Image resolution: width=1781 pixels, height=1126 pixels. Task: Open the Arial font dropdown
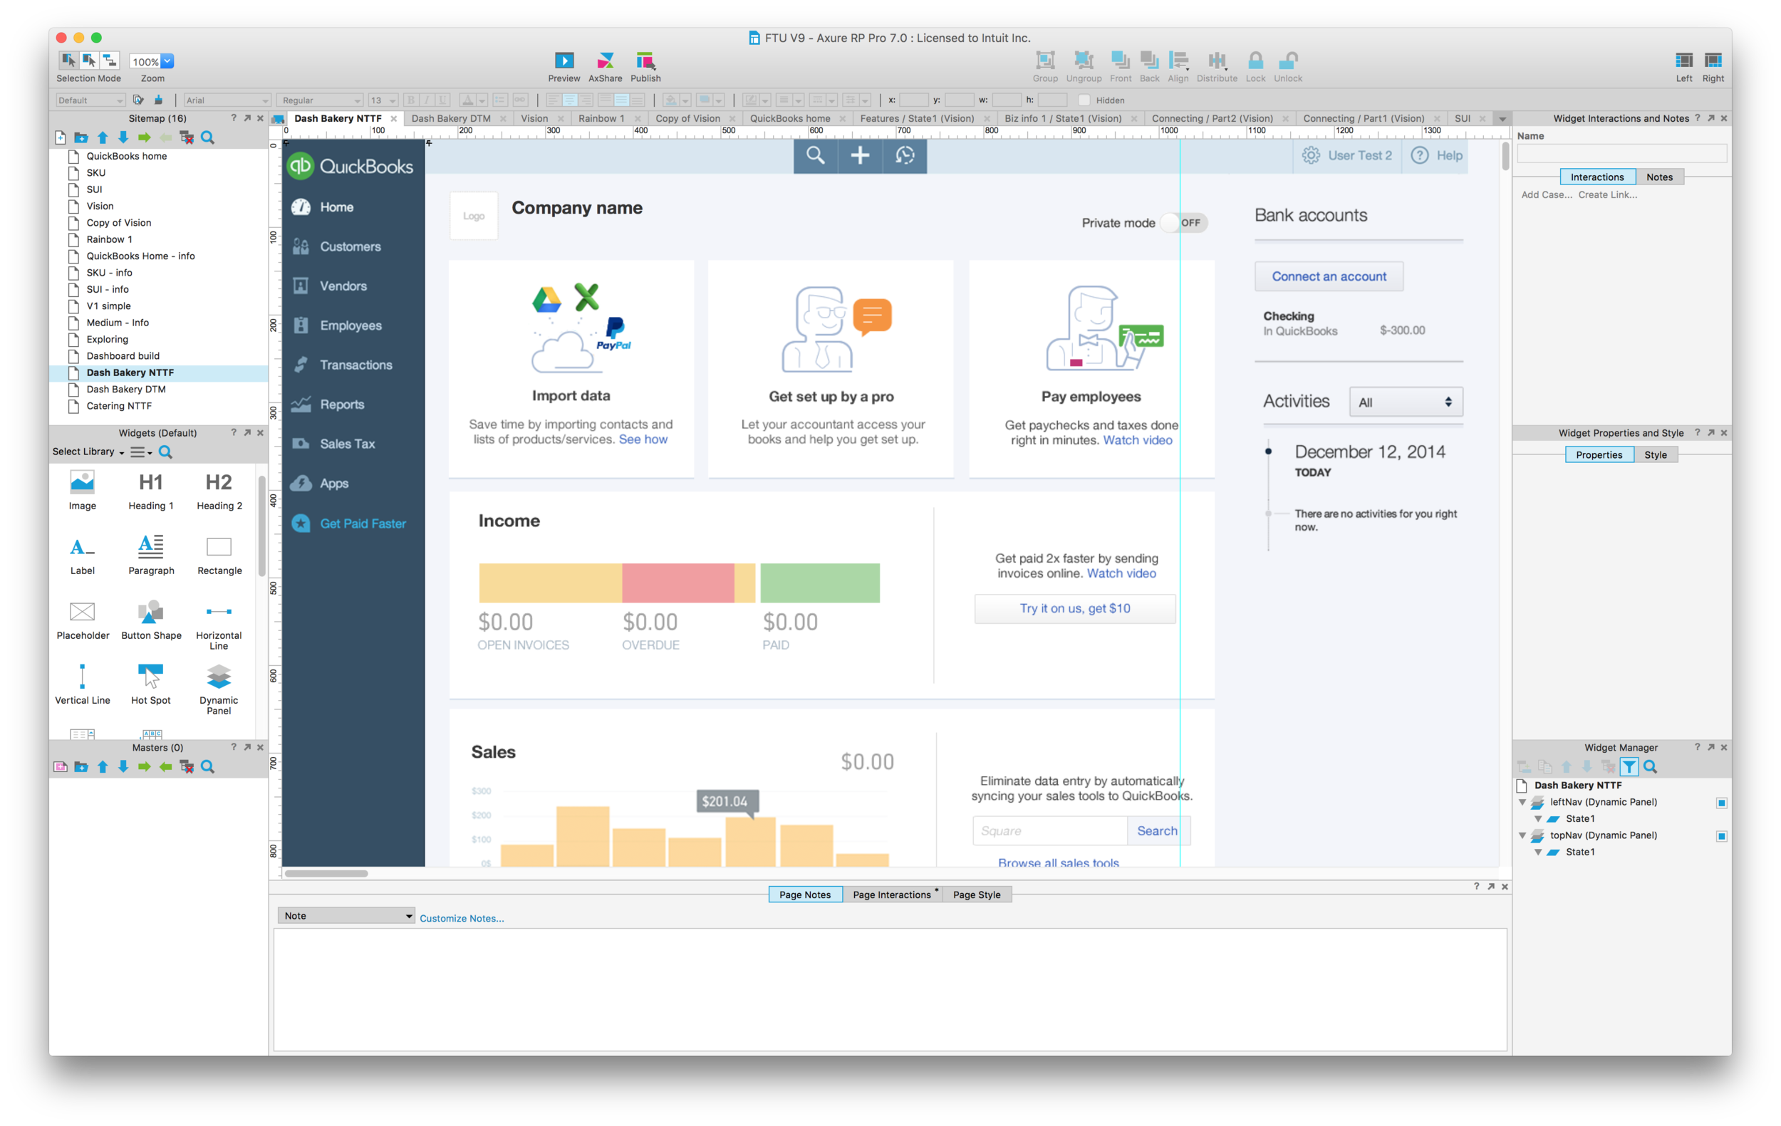(x=227, y=100)
